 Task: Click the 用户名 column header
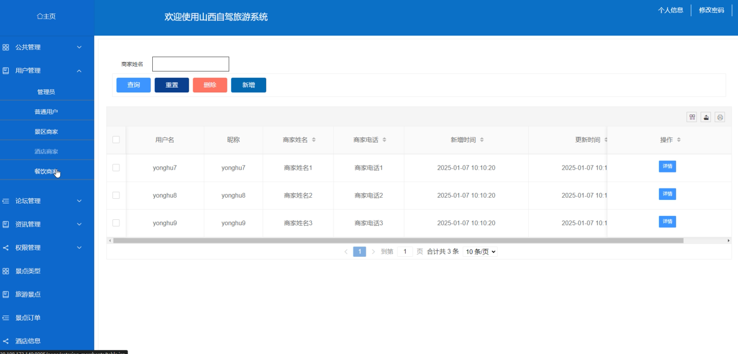coord(165,140)
